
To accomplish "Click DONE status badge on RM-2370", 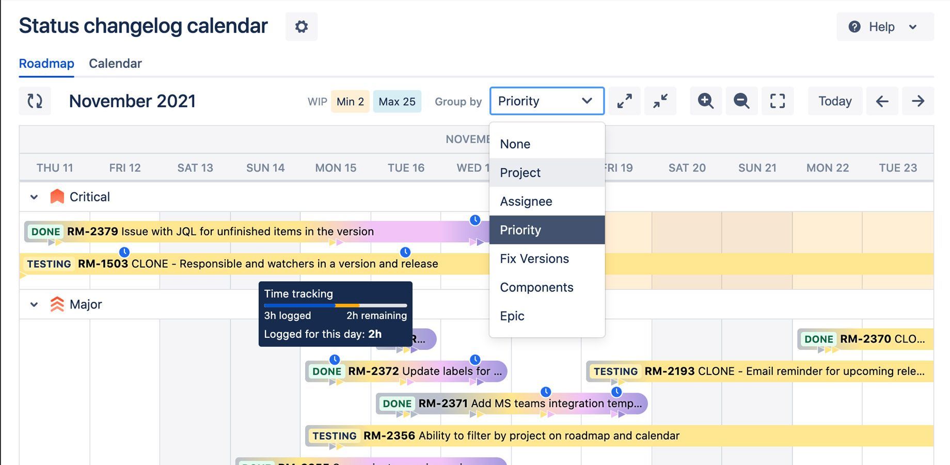I will click(x=819, y=339).
